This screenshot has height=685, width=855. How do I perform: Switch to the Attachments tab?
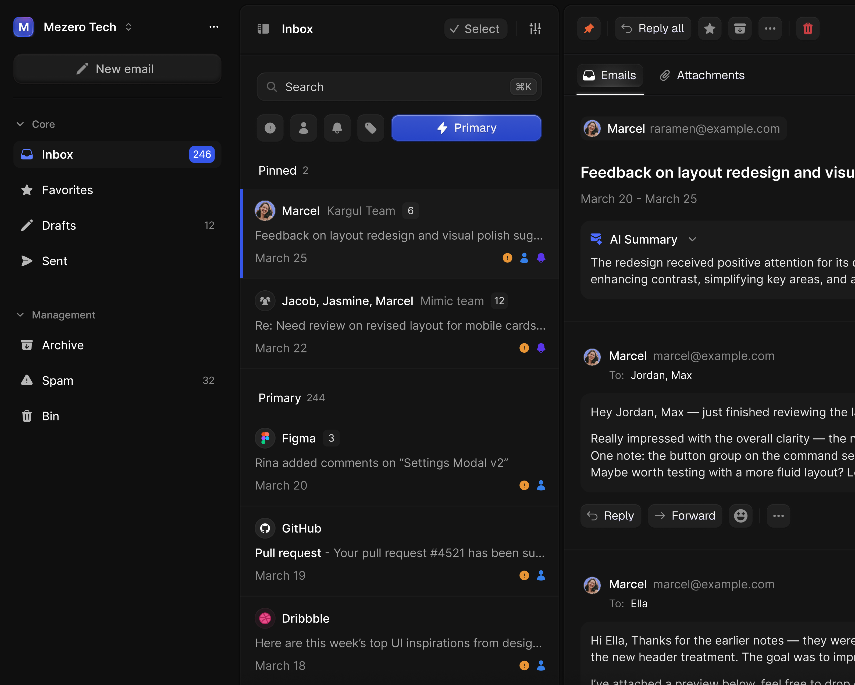click(x=702, y=75)
